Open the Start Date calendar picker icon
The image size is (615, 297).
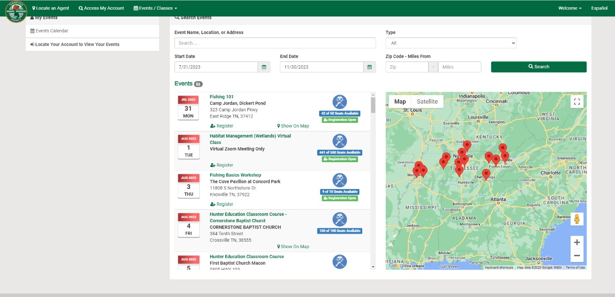[264, 67]
